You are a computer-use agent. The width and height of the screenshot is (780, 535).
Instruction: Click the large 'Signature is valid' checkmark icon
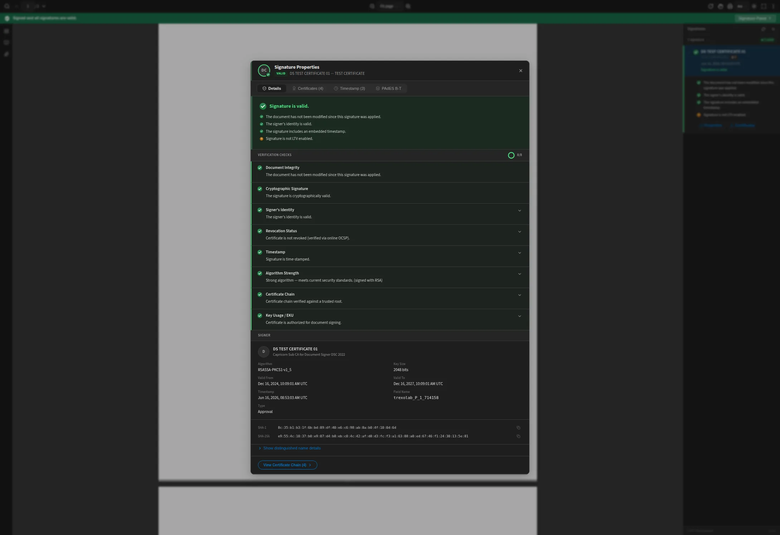click(263, 106)
